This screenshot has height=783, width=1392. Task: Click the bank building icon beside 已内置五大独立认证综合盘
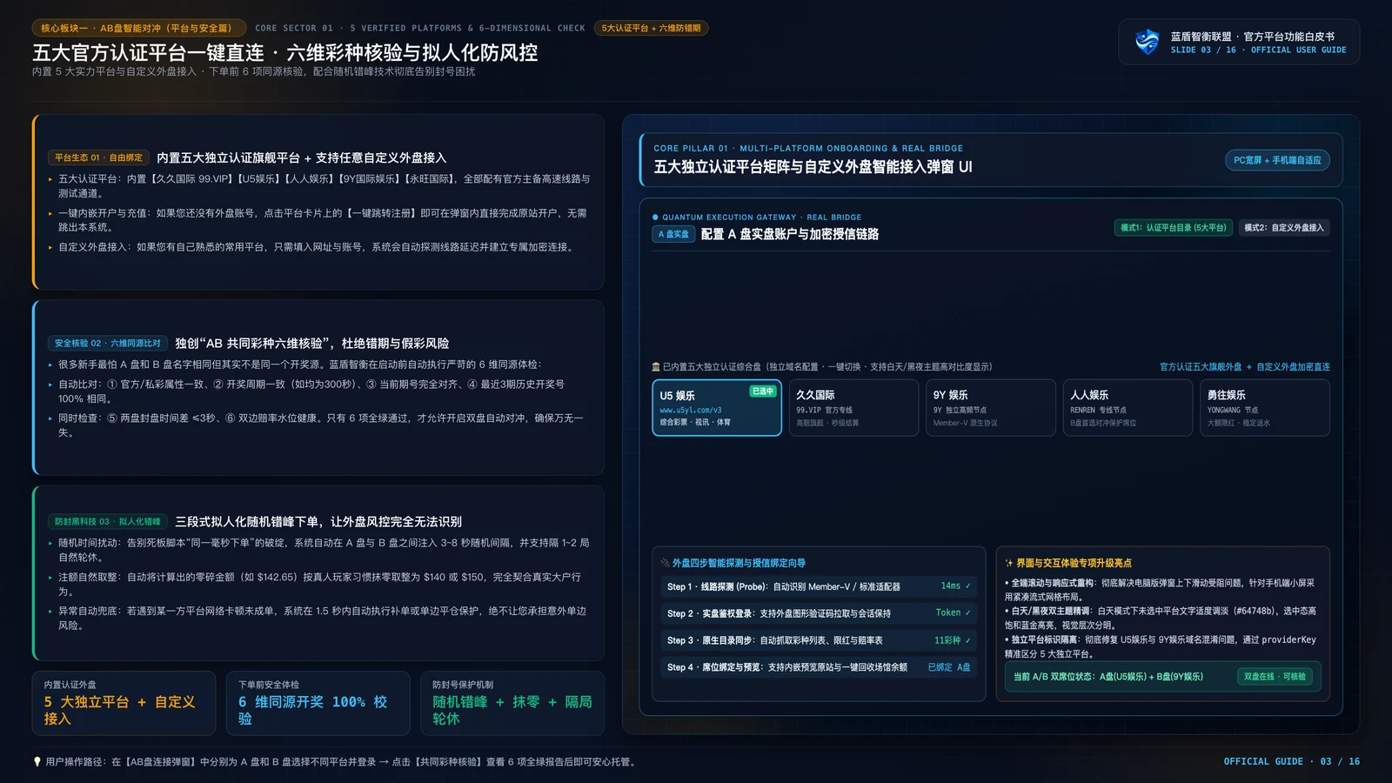pyautogui.click(x=656, y=367)
